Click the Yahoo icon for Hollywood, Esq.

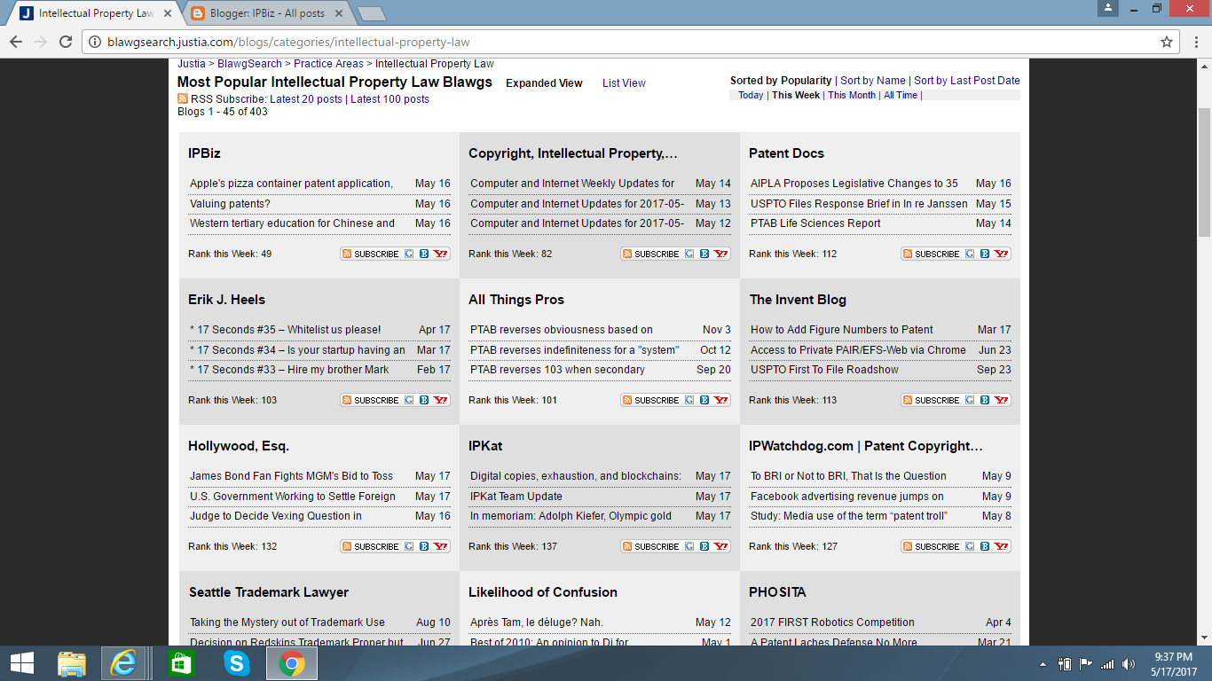(x=441, y=546)
